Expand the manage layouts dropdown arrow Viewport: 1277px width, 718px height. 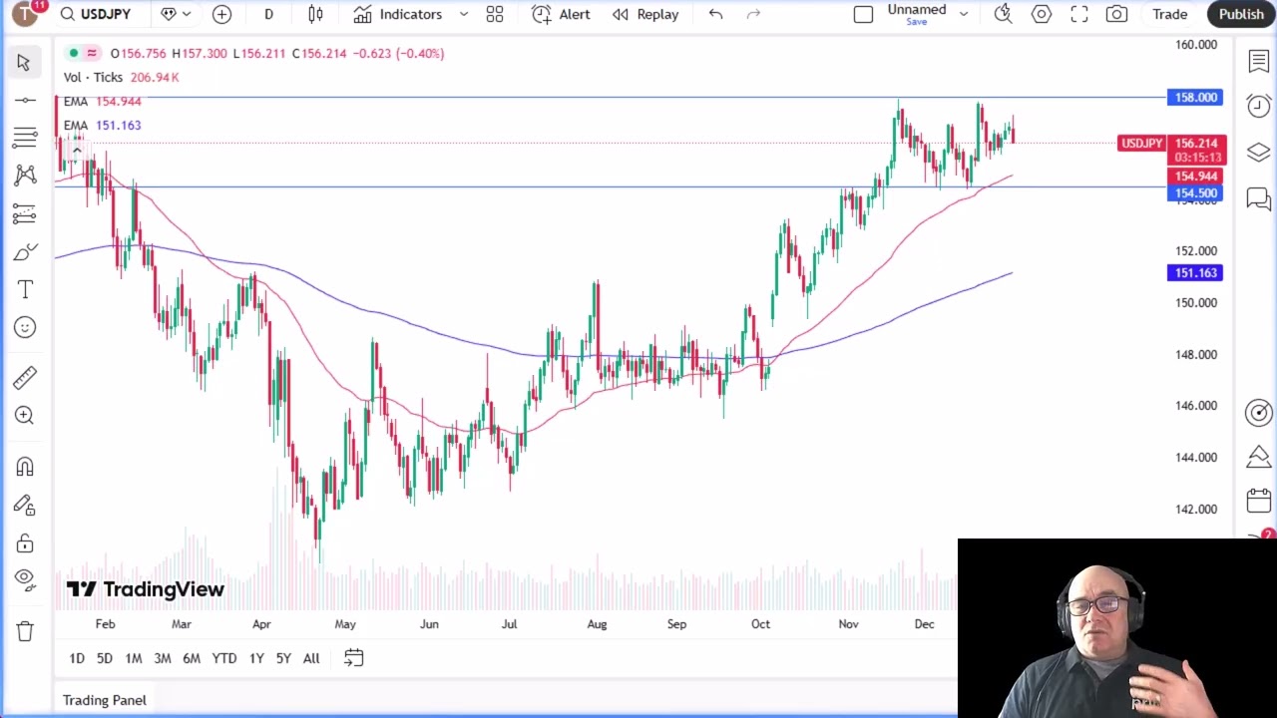tap(963, 14)
